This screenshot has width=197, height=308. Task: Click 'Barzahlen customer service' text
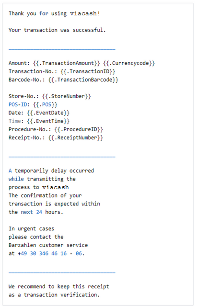[x=48, y=245]
